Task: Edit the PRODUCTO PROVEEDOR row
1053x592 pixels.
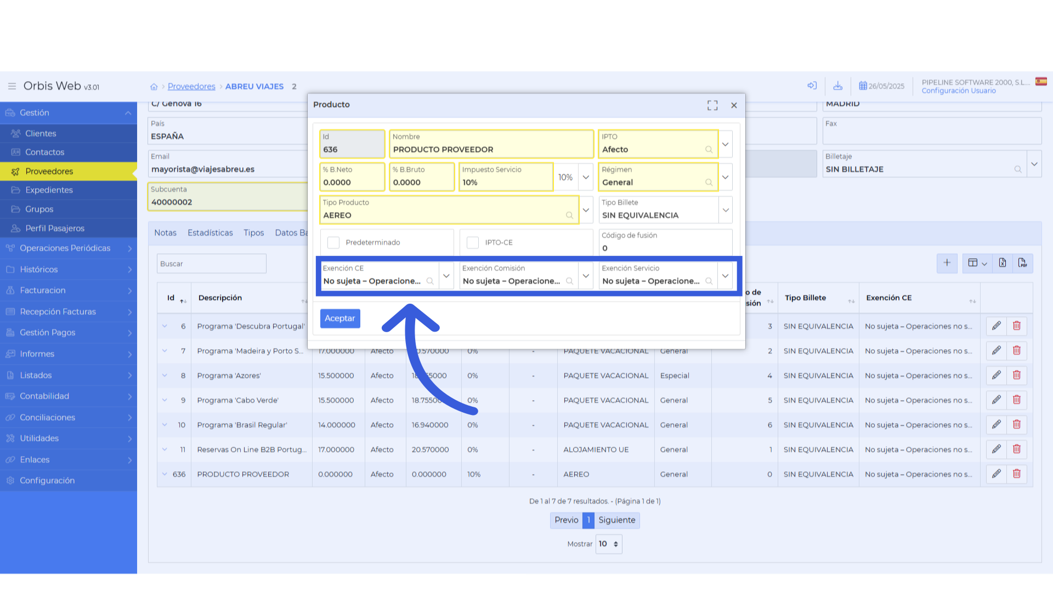Action: coord(997,474)
